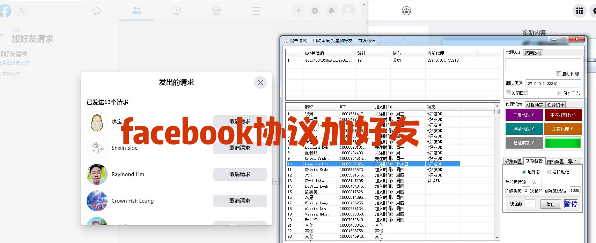
Task: Tick the 保存日志 checkbox
Action: pyautogui.click(x=560, y=93)
